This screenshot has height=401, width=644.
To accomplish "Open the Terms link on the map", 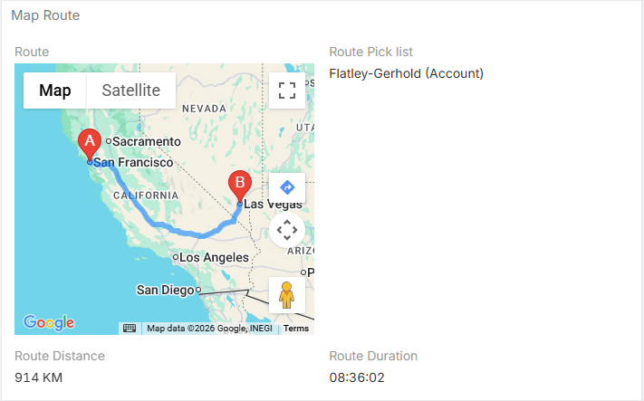I will pos(296,329).
